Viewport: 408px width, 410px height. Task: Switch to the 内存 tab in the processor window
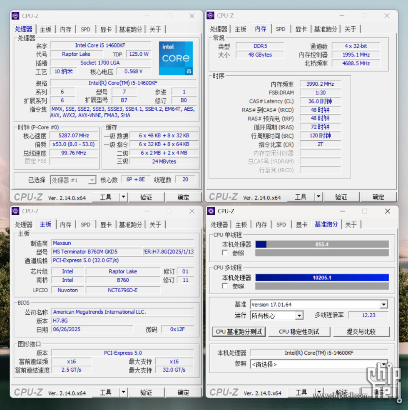(x=65, y=29)
